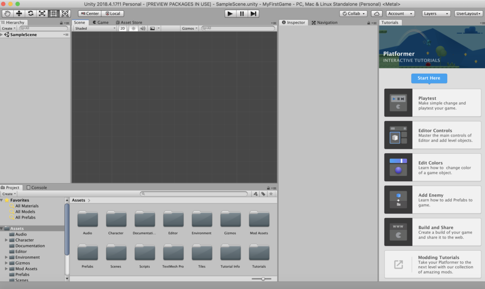Select the Scale tool

tap(42, 14)
